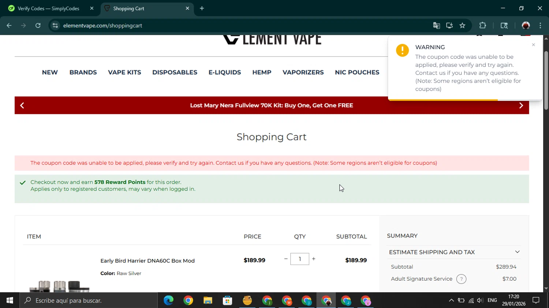549x308 pixels.
Task: Open Microsoft Store from taskbar
Action: [x=228, y=301]
